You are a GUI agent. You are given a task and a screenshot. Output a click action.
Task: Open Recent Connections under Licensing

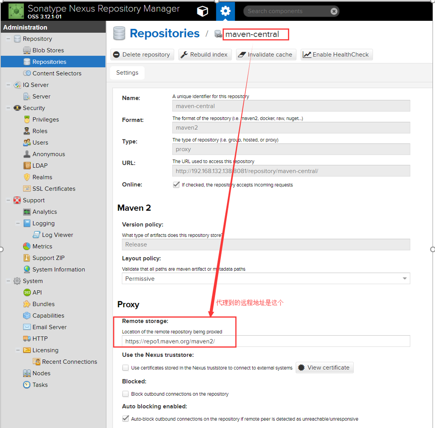pos(70,362)
